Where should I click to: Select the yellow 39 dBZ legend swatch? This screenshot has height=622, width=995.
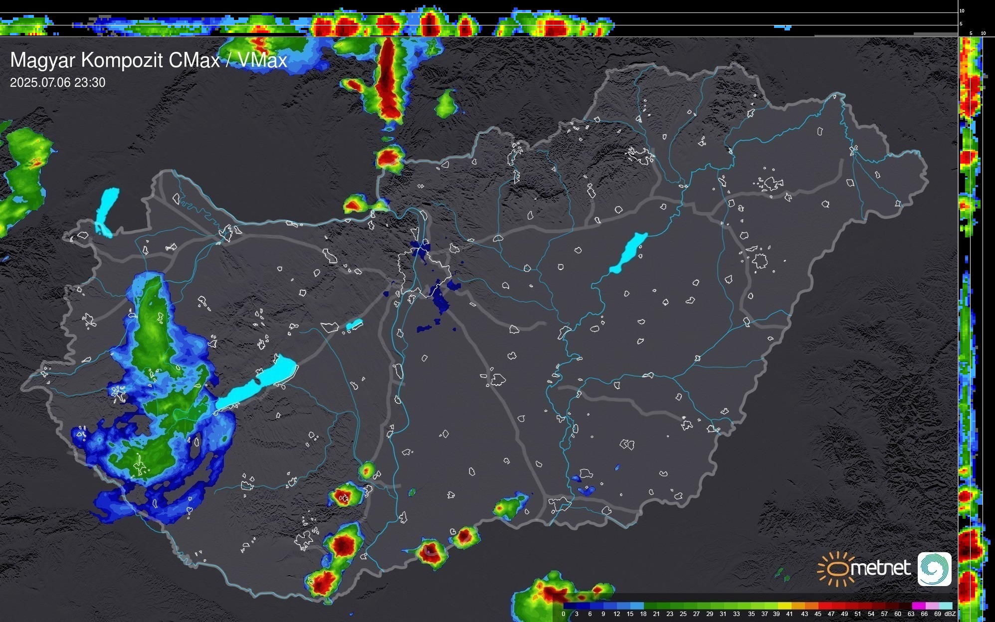pos(785,606)
